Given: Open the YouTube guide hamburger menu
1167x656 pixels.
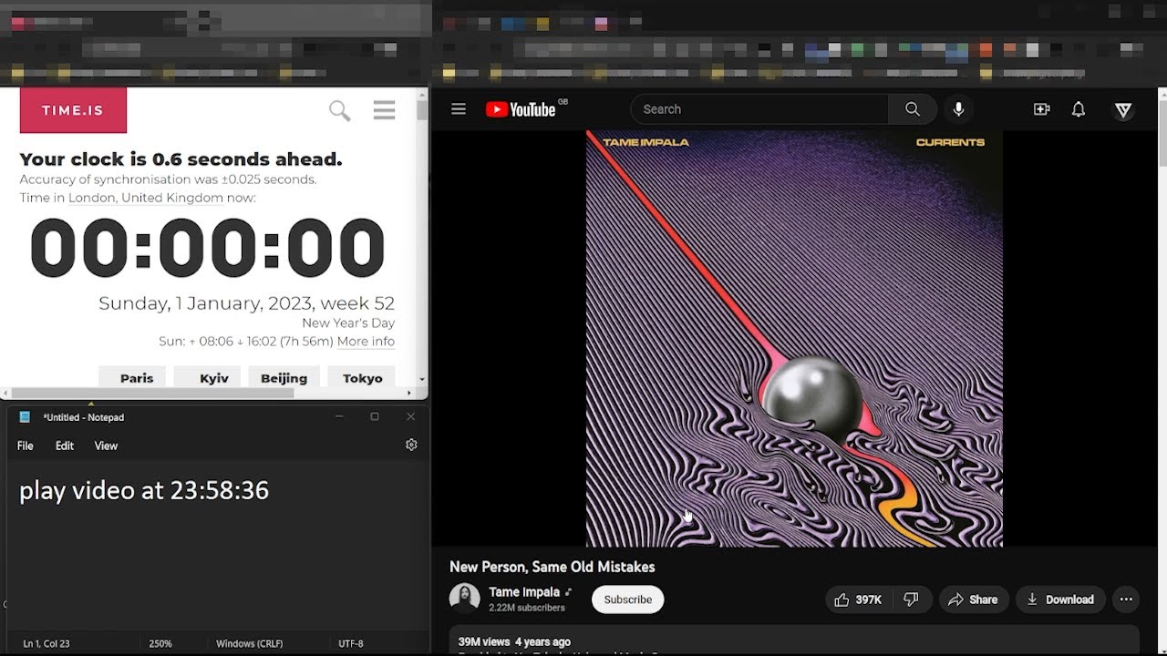Looking at the screenshot, I should click(x=459, y=109).
